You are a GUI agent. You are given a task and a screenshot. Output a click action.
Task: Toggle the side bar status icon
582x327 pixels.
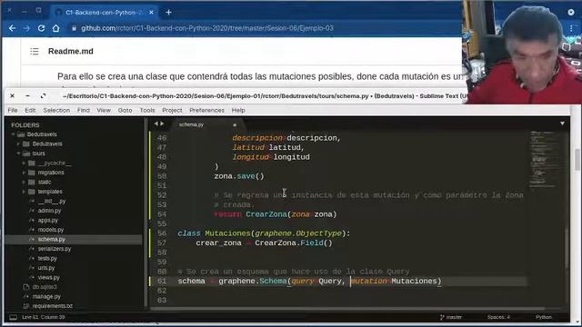coord(14,317)
